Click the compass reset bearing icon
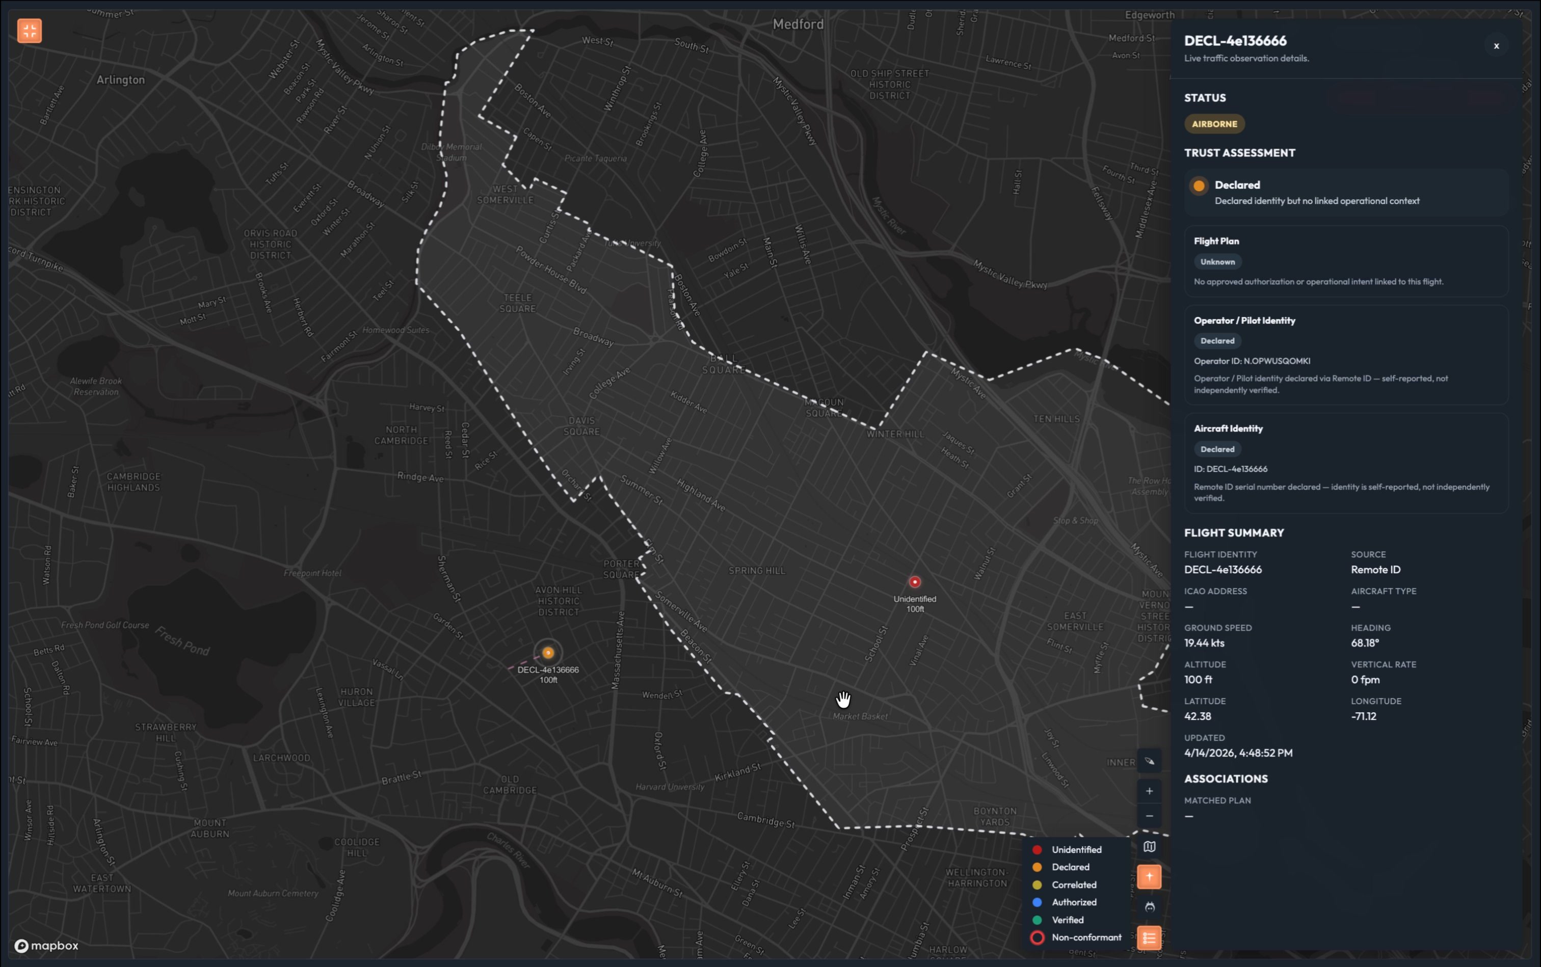Viewport: 1541px width, 967px height. (1149, 761)
